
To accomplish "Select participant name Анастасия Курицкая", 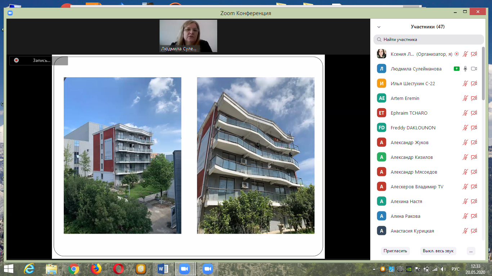I will (x=412, y=231).
